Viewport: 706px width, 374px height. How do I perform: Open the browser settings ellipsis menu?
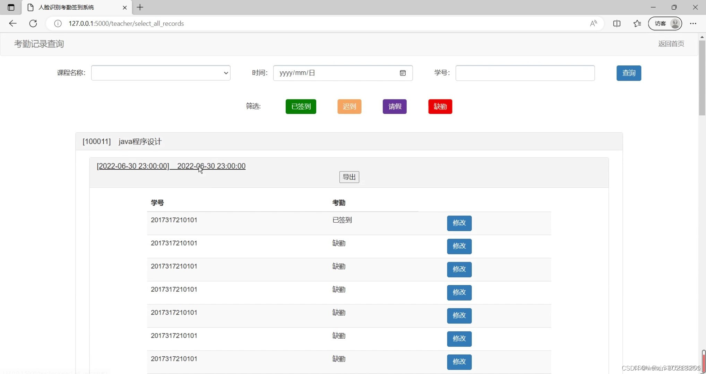693,24
